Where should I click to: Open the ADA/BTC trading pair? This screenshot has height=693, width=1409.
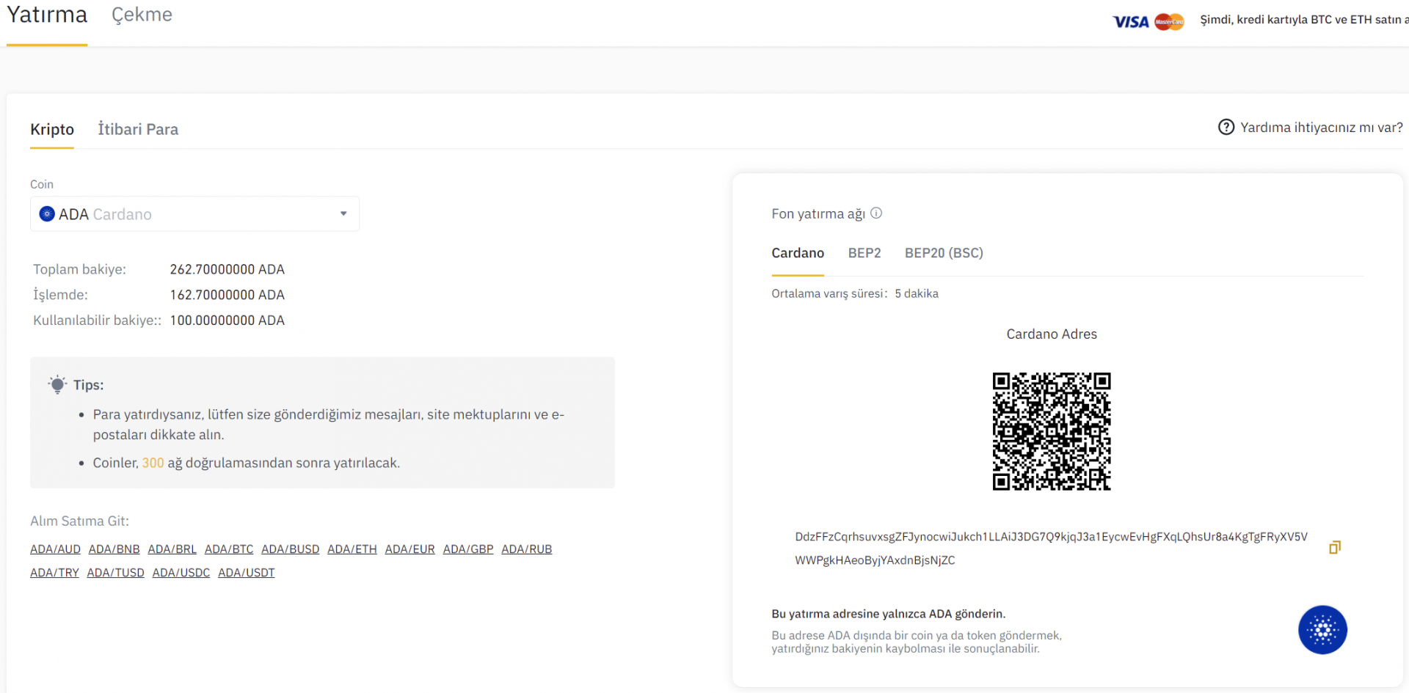pos(229,549)
